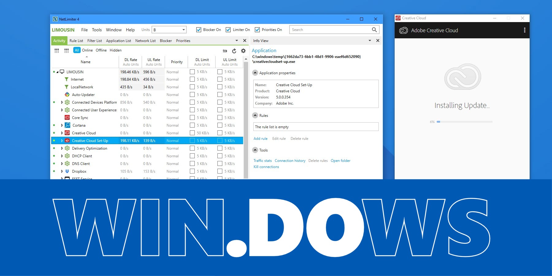The image size is (552, 276).
Task: Open the Window menu
Action: tap(114, 30)
